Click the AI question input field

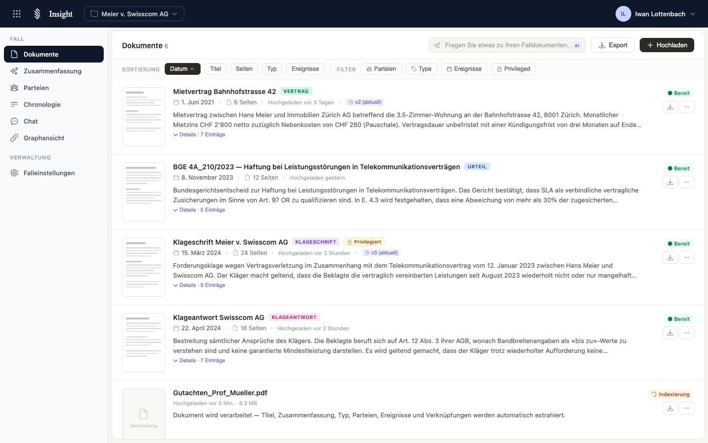coord(507,45)
